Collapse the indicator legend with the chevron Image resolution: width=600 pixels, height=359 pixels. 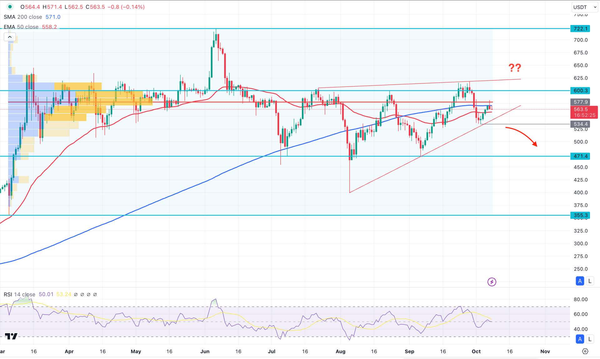click(x=10, y=37)
